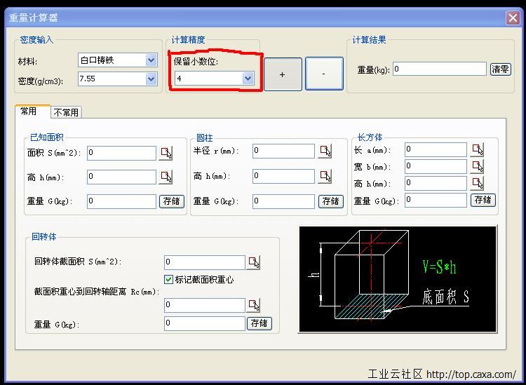Viewport: 526px width, 385px height.
Task: Close the 重量计算器 dialog
Action: tap(513, 18)
